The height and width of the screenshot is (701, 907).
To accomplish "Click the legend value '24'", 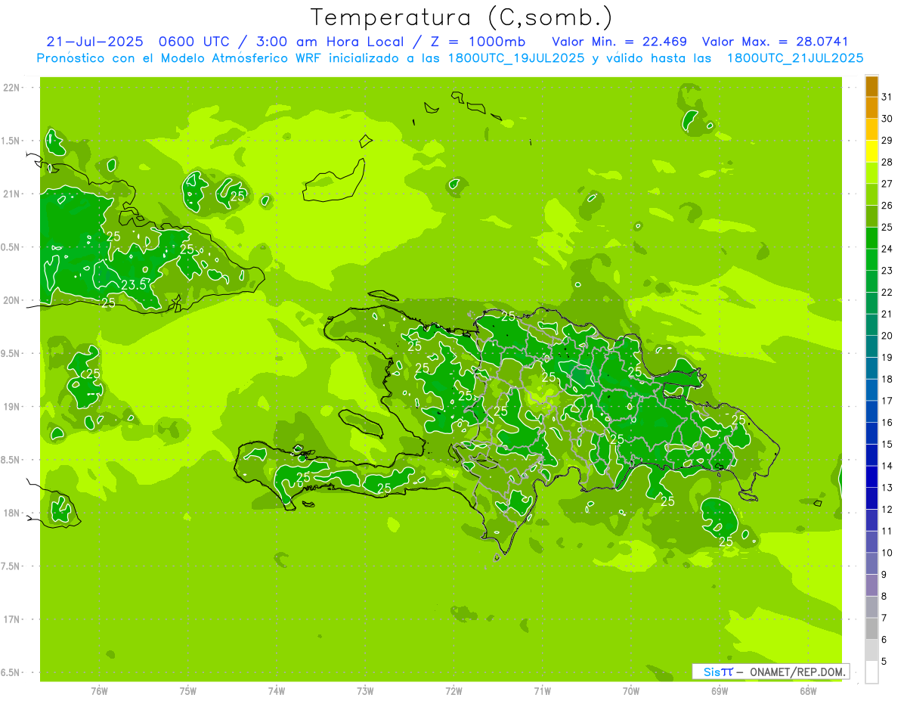I will (x=887, y=249).
